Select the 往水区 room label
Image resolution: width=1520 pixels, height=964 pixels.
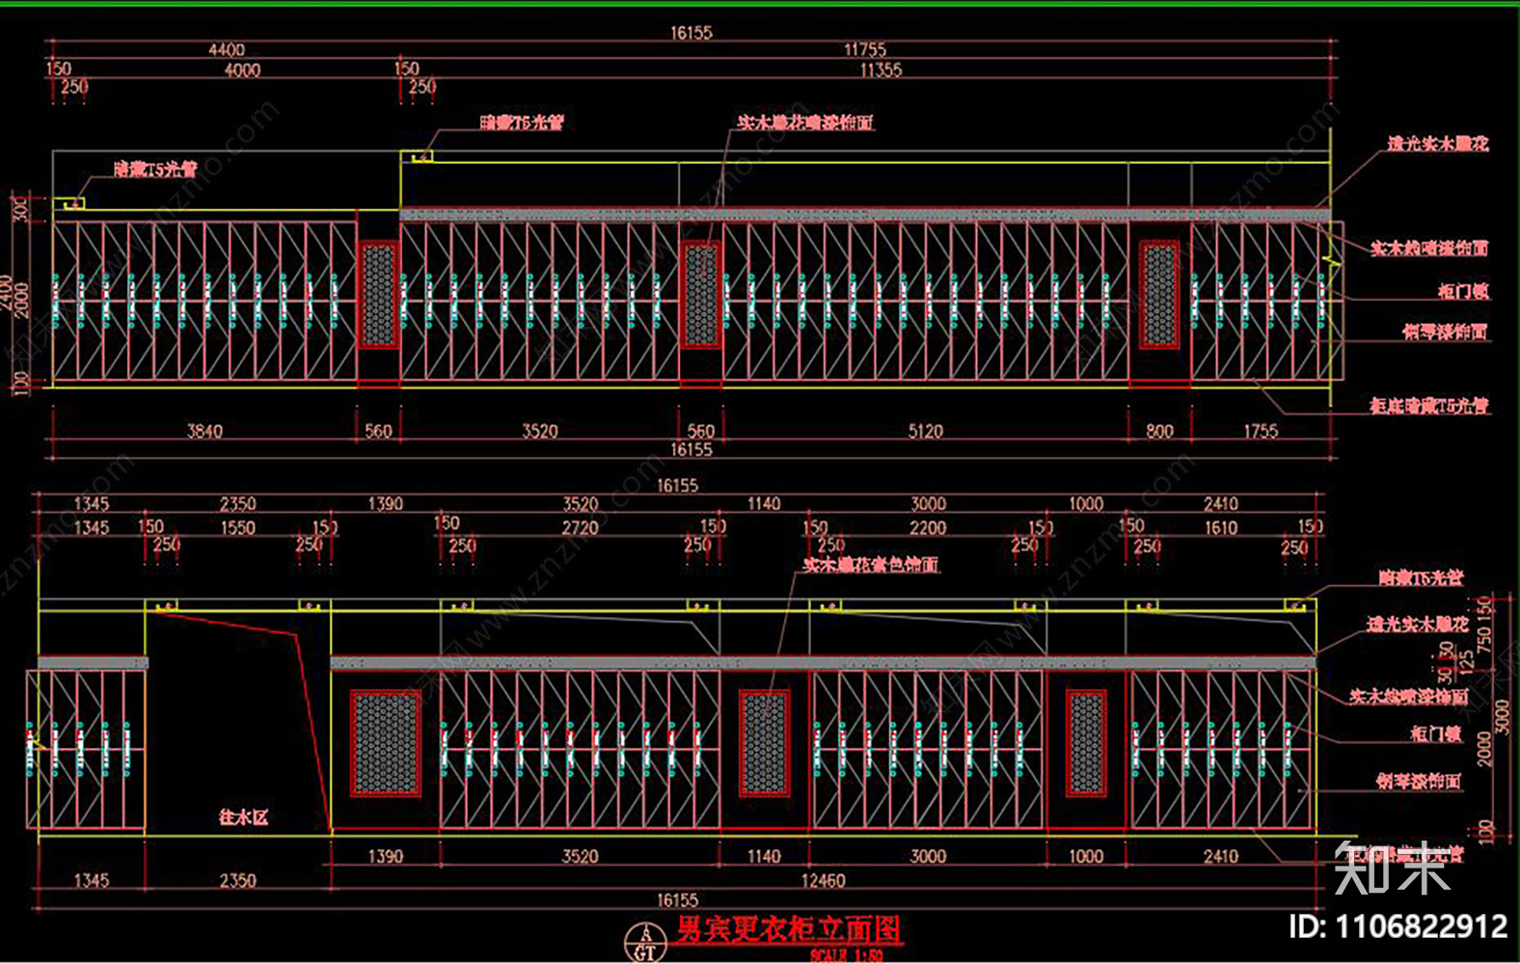coord(243,817)
